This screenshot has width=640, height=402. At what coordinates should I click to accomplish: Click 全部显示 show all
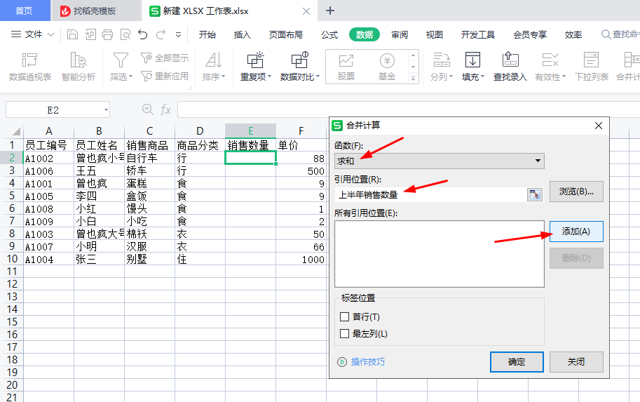pos(165,58)
